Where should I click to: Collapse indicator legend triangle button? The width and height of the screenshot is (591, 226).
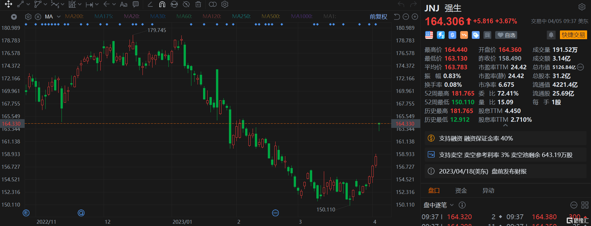[x=14, y=17]
